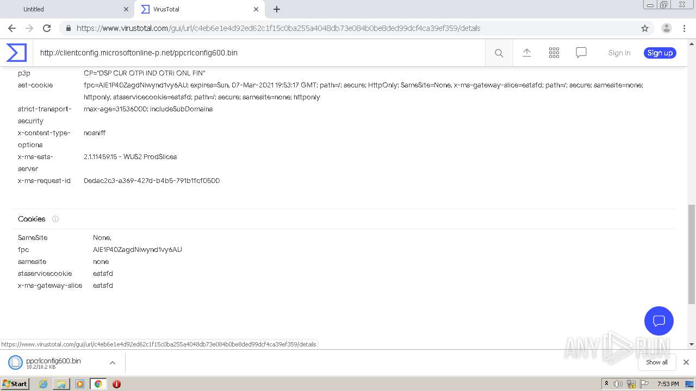This screenshot has height=391, width=696.
Task: Click the Cookies section heading
Action: [x=32, y=219]
